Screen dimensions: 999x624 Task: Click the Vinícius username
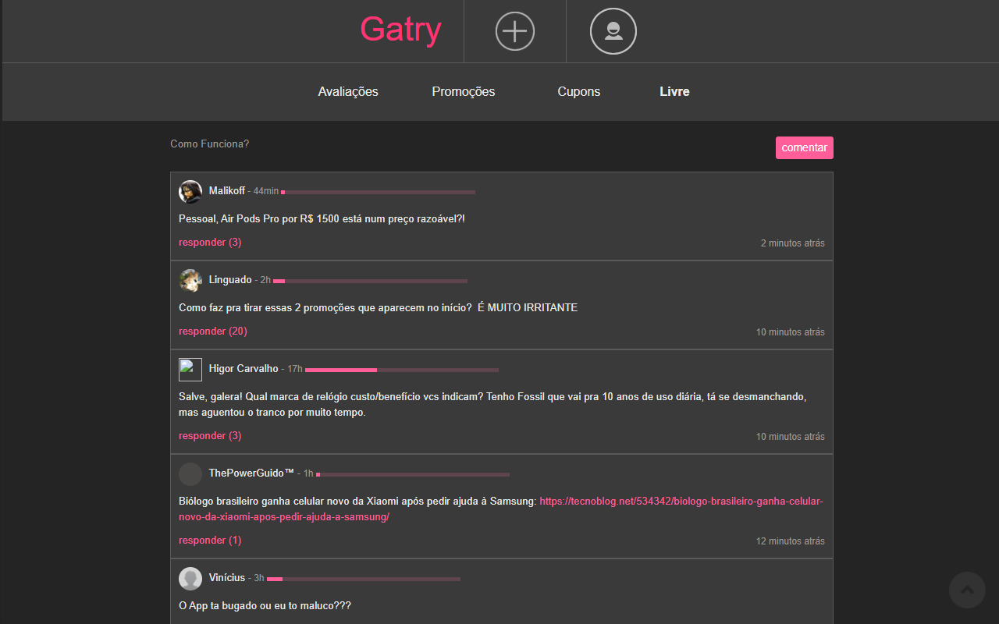(227, 578)
